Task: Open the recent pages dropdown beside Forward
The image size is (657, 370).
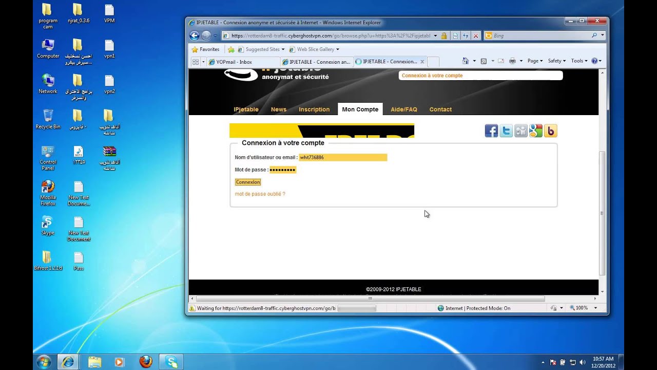Action: (215, 36)
